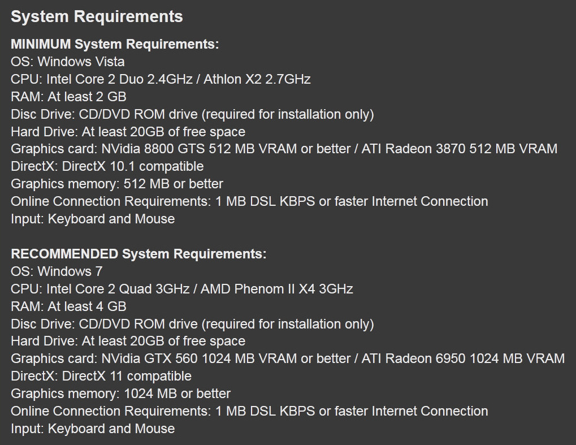
Task: Click the DirectX 11 compatible line
Action: coord(101,376)
